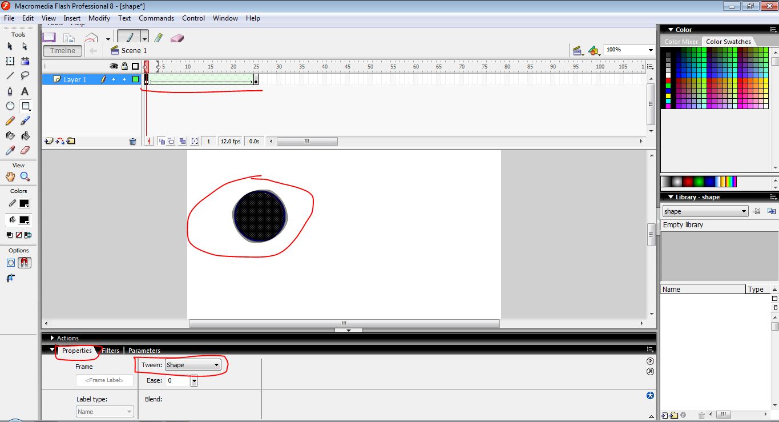Delete the selected layer using the trash icon

tap(133, 141)
